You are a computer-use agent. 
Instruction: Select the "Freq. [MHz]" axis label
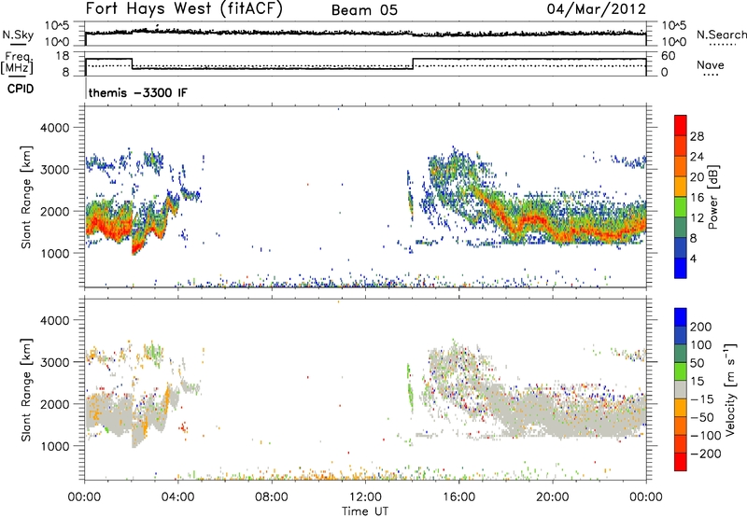(17, 63)
